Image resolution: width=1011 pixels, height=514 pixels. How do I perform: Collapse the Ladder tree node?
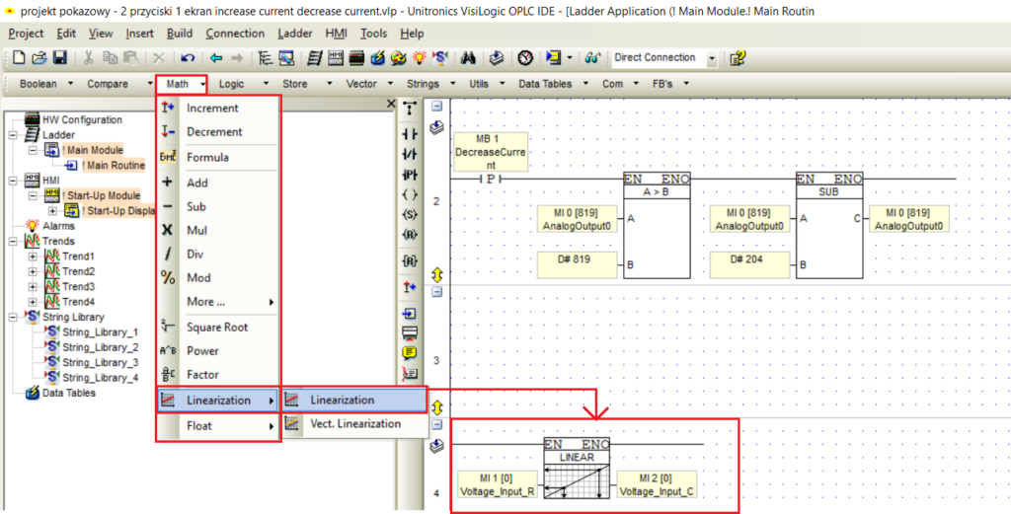click(x=13, y=135)
